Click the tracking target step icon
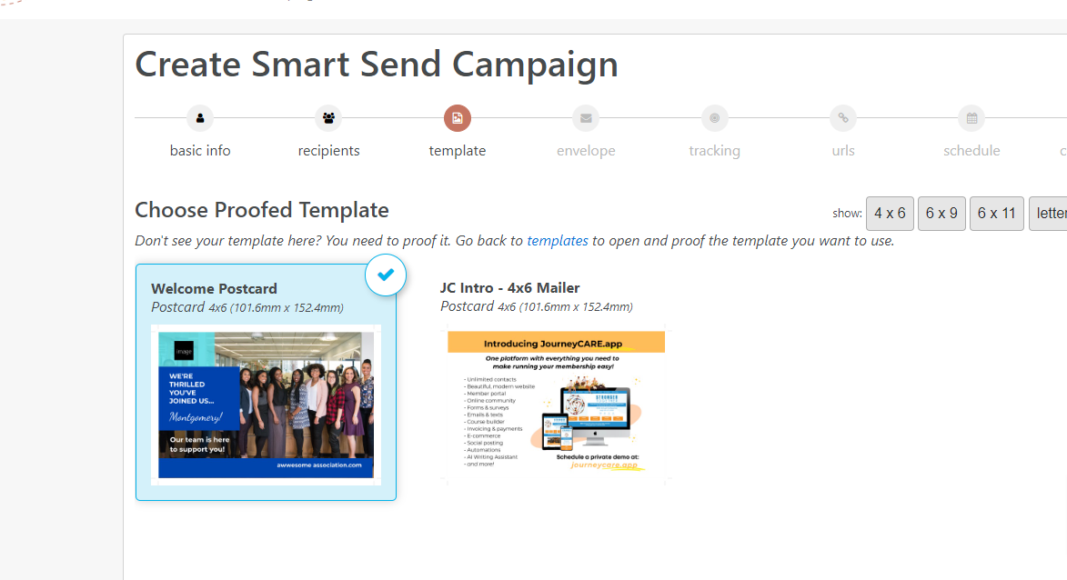 point(714,118)
